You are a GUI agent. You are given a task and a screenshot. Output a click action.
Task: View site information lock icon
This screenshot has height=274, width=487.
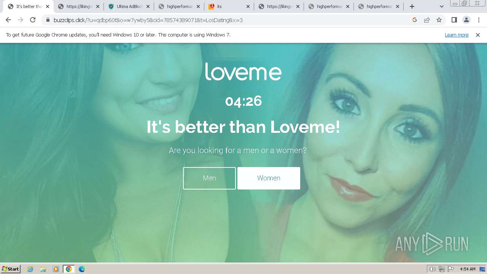[48, 20]
